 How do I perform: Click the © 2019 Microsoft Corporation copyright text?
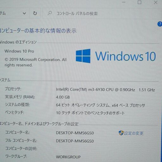click(x=35, y=62)
